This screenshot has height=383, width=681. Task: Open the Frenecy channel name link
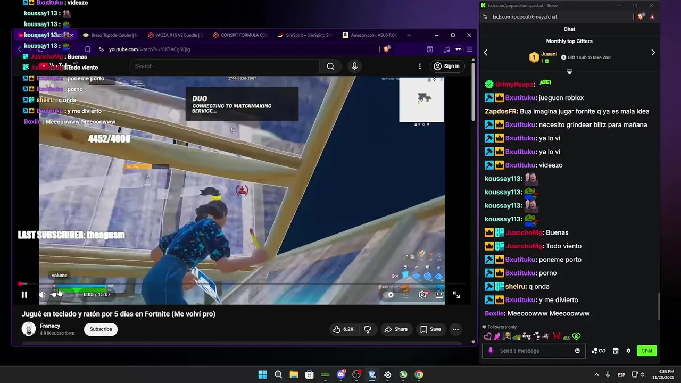click(50, 326)
